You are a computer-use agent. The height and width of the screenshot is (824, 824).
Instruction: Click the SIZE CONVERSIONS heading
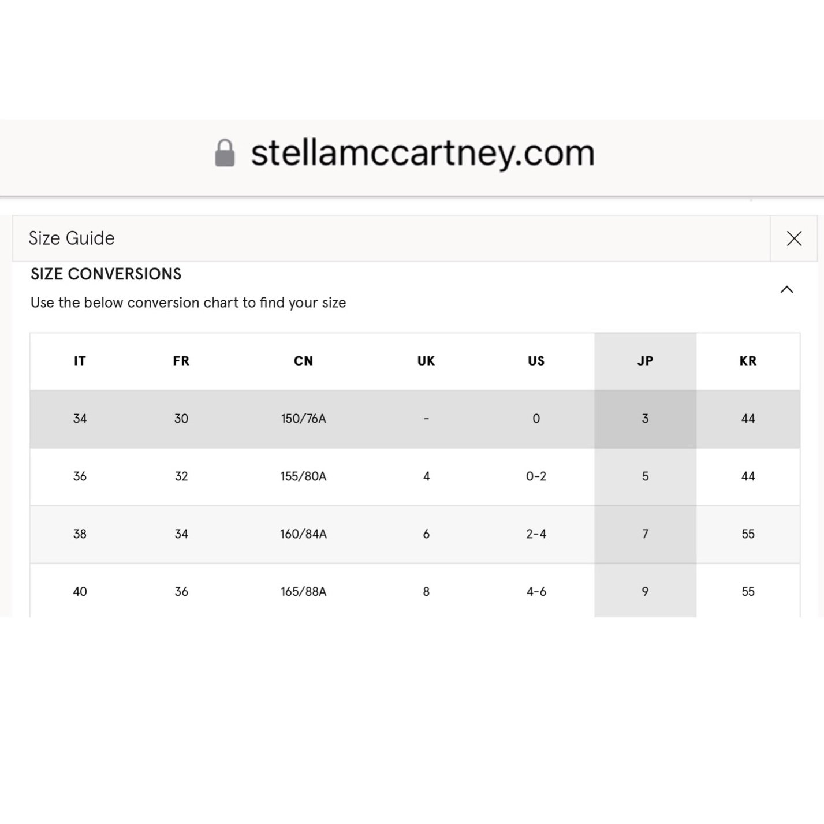click(106, 274)
